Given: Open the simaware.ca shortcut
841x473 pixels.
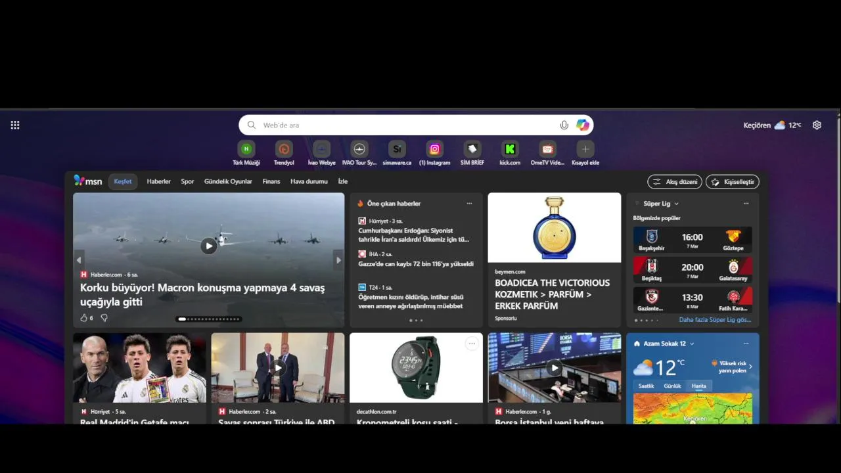Looking at the screenshot, I should click(x=397, y=154).
